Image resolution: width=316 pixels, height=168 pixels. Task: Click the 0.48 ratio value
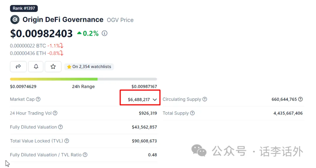[x=152, y=155]
